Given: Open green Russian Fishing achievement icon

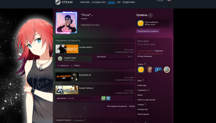Looking at the screenshot, I should click(103, 98).
